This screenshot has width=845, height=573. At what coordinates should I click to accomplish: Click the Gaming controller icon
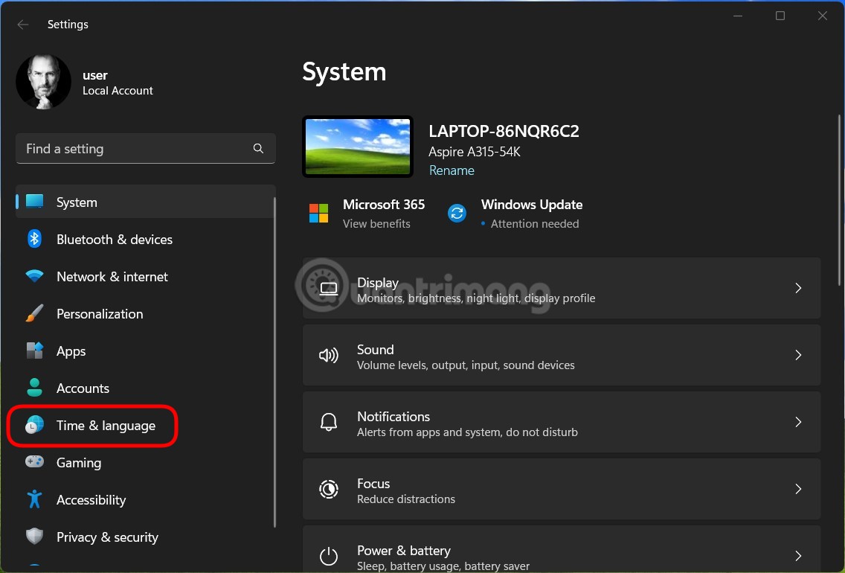(x=34, y=462)
